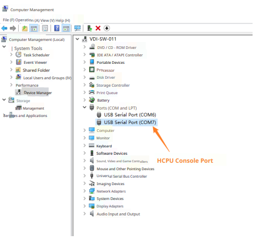Expand the Task Scheduler tree entry
Image resolution: width=260 pixels, height=242 pixels.
11,54
